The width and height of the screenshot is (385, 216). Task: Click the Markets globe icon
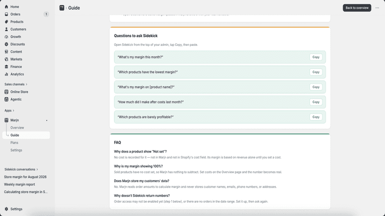7,59
